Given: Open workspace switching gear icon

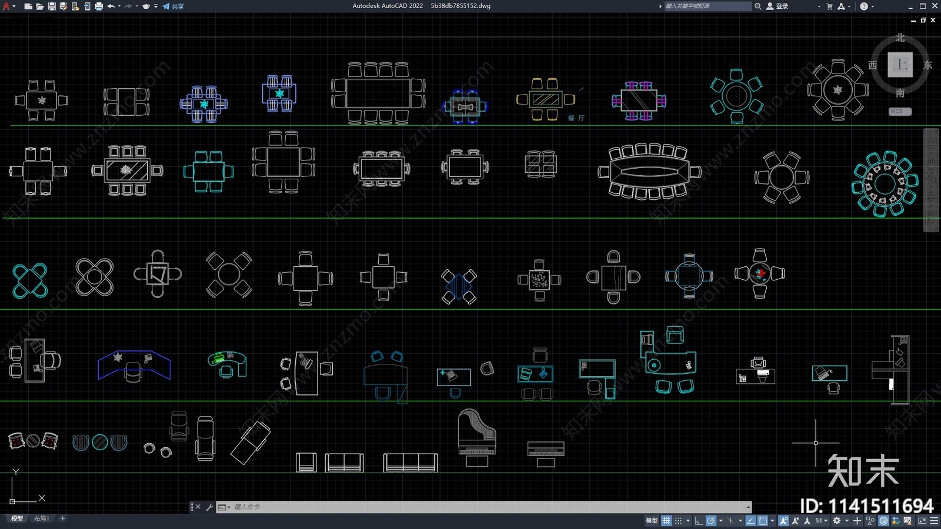Looking at the screenshot, I should click(x=836, y=521).
